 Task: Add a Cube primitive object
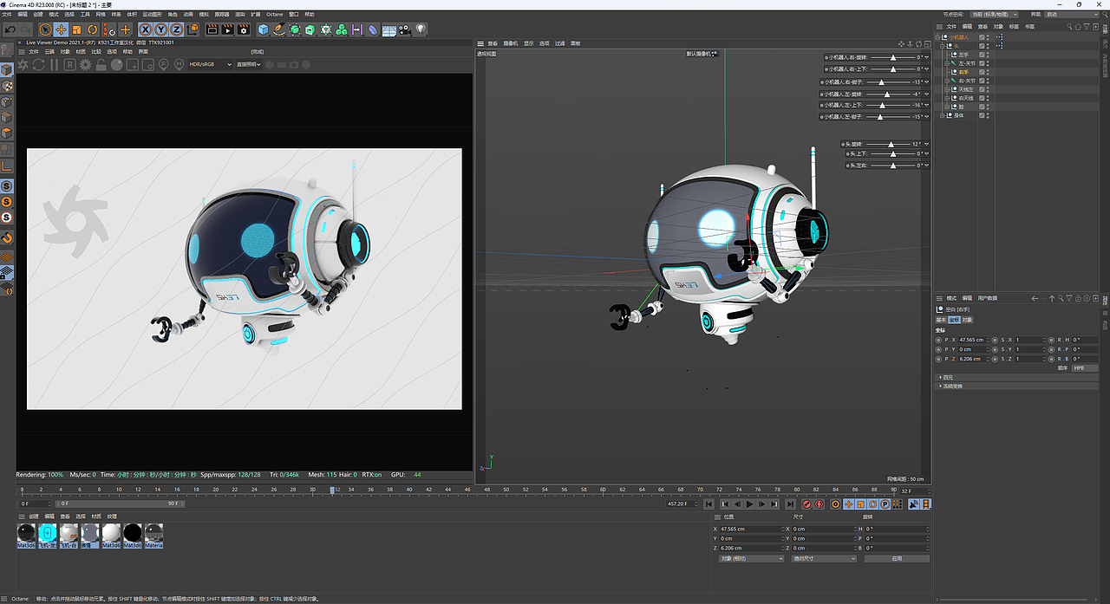point(264,29)
